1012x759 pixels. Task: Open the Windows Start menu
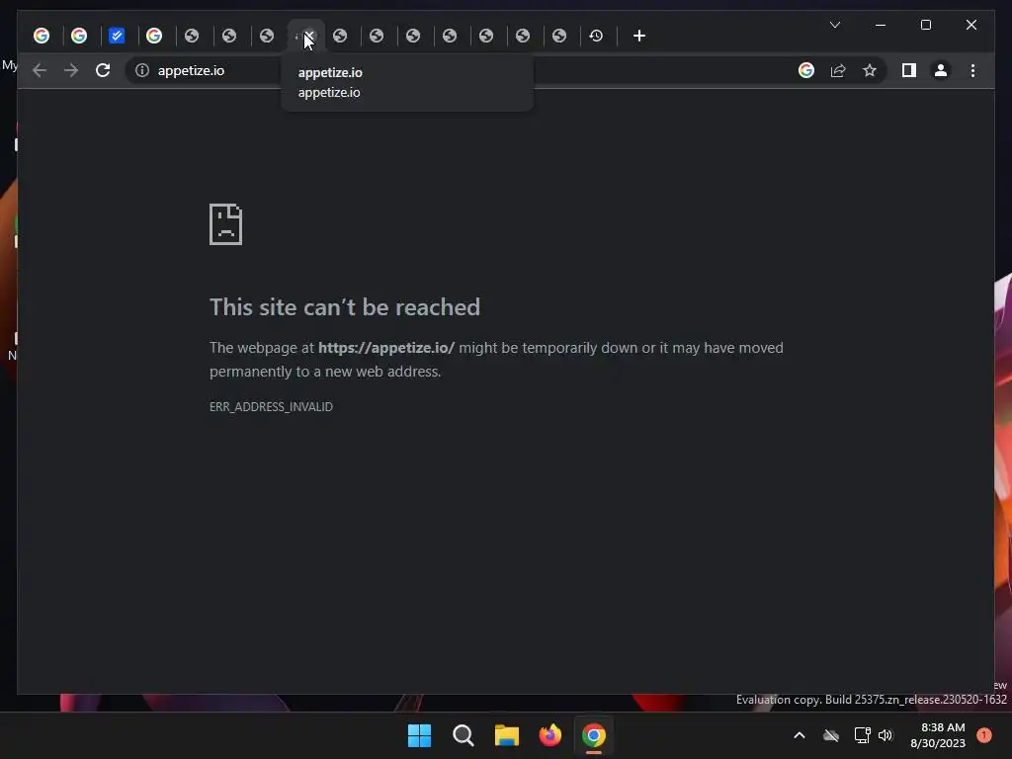point(419,735)
